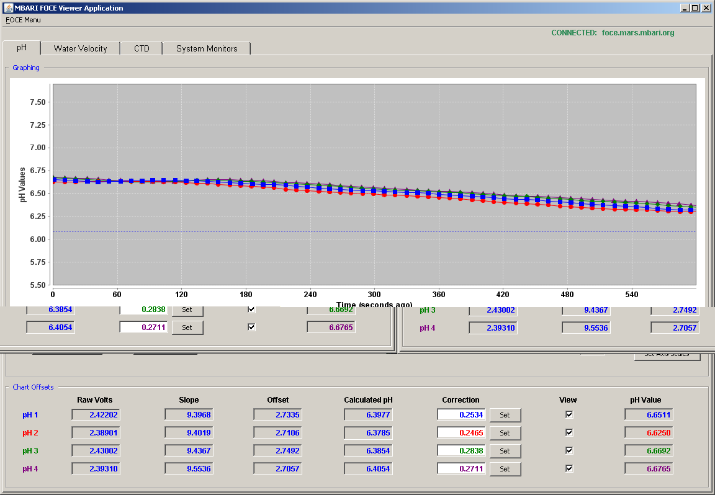Focus the pH 1 Correction field 0.2534

click(x=461, y=415)
